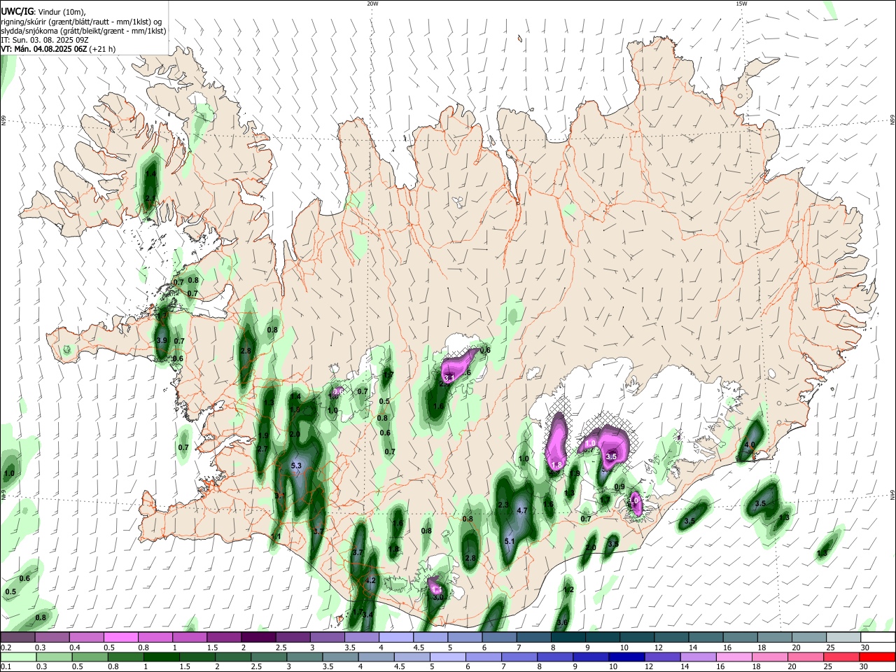The height and width of the screenshot is (672, 896).
Task: Click the red 25 rain legend swatch
Action: tap(841, 657)
